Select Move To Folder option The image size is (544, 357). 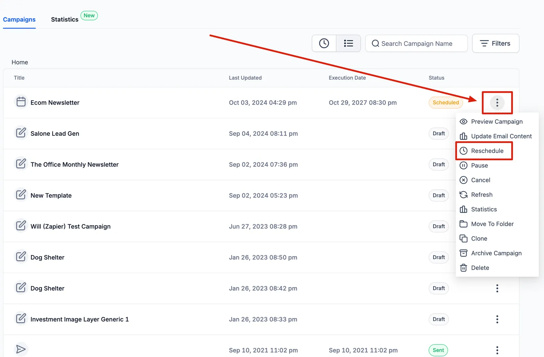pos(497,224)
